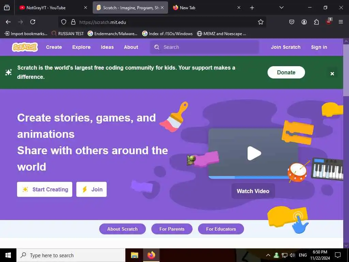Open the About menu item
Image resolution: width=349 pixels, height=262 pixels.
pyautogui.click(x=131, y=47)
